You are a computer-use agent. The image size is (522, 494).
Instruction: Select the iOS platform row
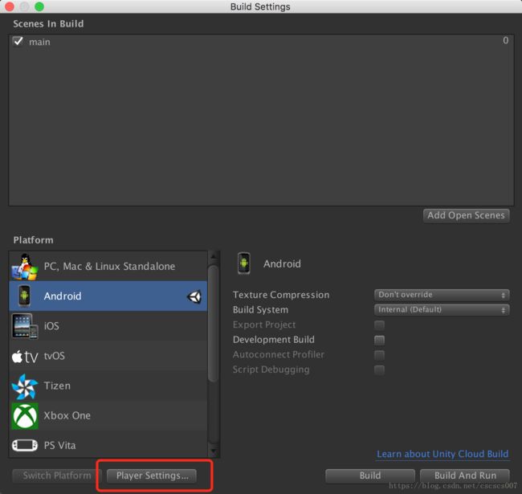pos(108,326)
